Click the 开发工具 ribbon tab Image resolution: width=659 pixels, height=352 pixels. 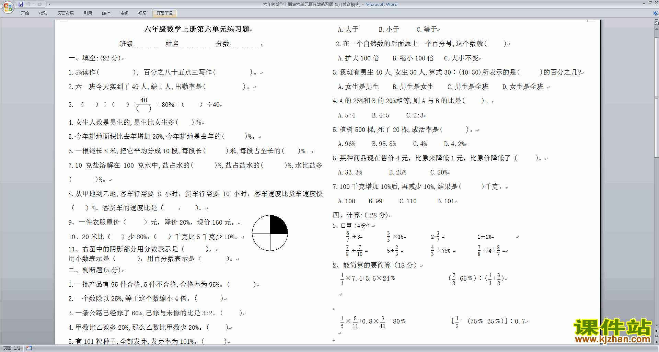(x=165, y=13)
